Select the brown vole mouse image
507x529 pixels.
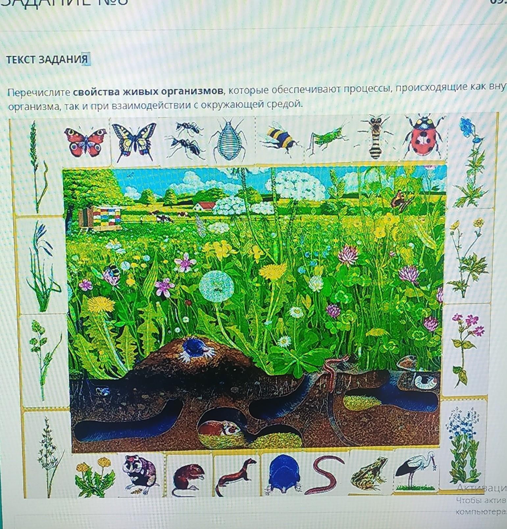(x=189, y=477)
